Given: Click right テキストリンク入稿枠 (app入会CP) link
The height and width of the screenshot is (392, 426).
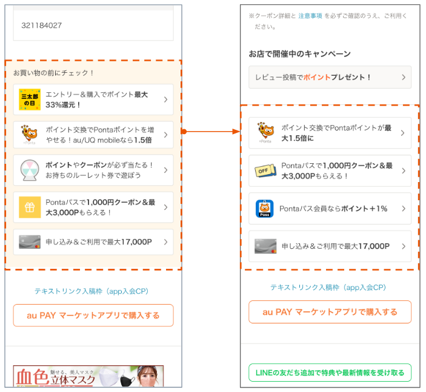Looking at the screenshot, I should pyautogui.click(x=328, y=288).
